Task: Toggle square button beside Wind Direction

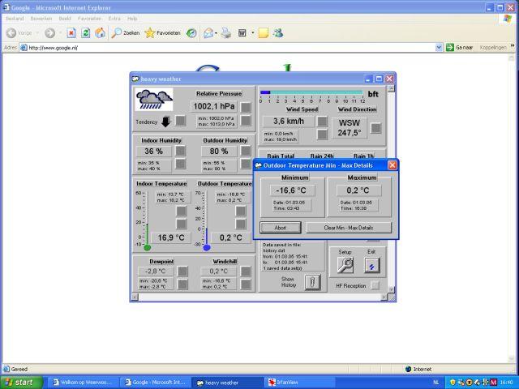Action: pyautogui.click(x=376, y=127)
